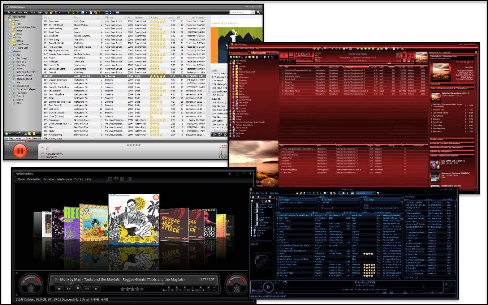Expand Genre node in gray window tree
Viewport: 488px width, 305px height.
click(x=9, y=34)
